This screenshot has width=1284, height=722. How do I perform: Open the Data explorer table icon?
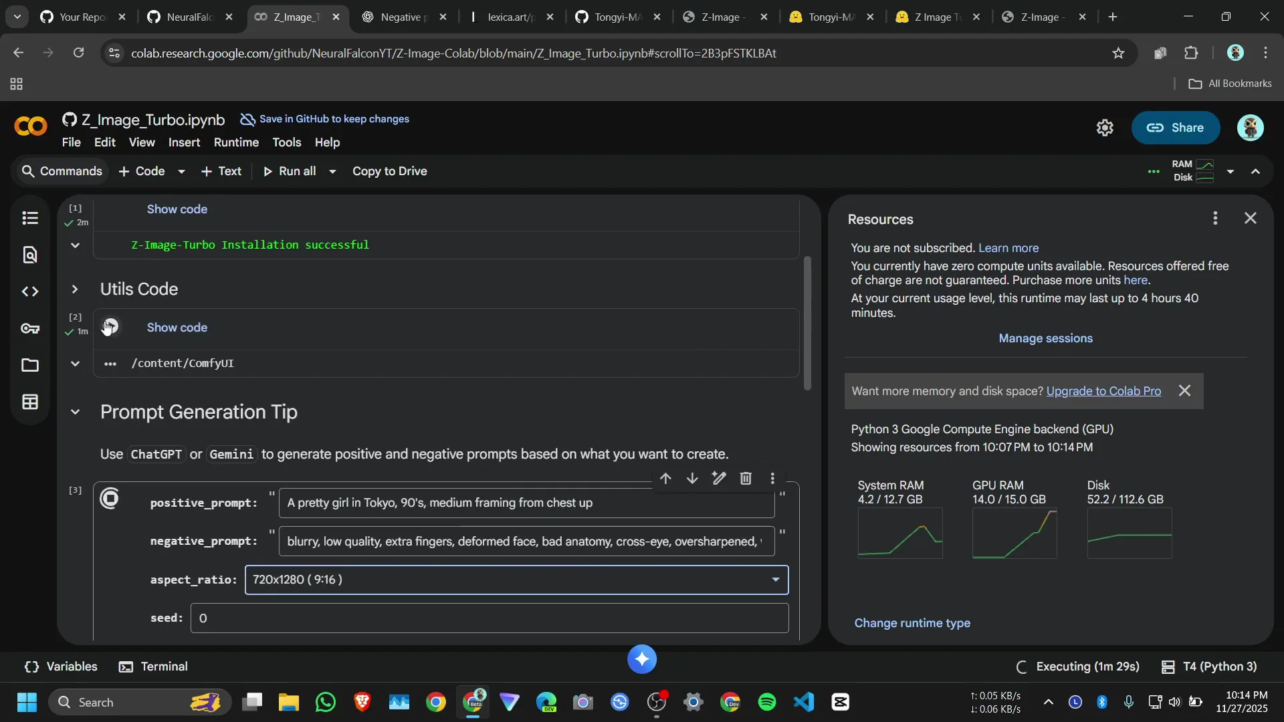click(30, 402)
